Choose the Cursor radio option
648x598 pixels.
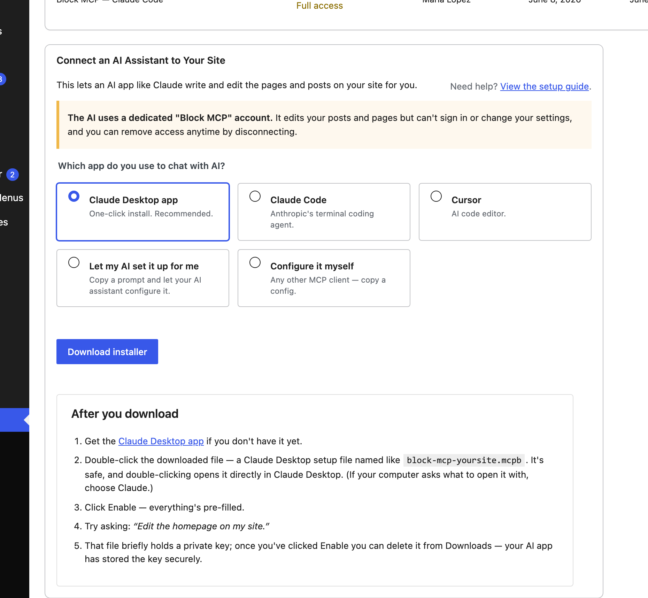pyautogui.click(x=436, y=196)
